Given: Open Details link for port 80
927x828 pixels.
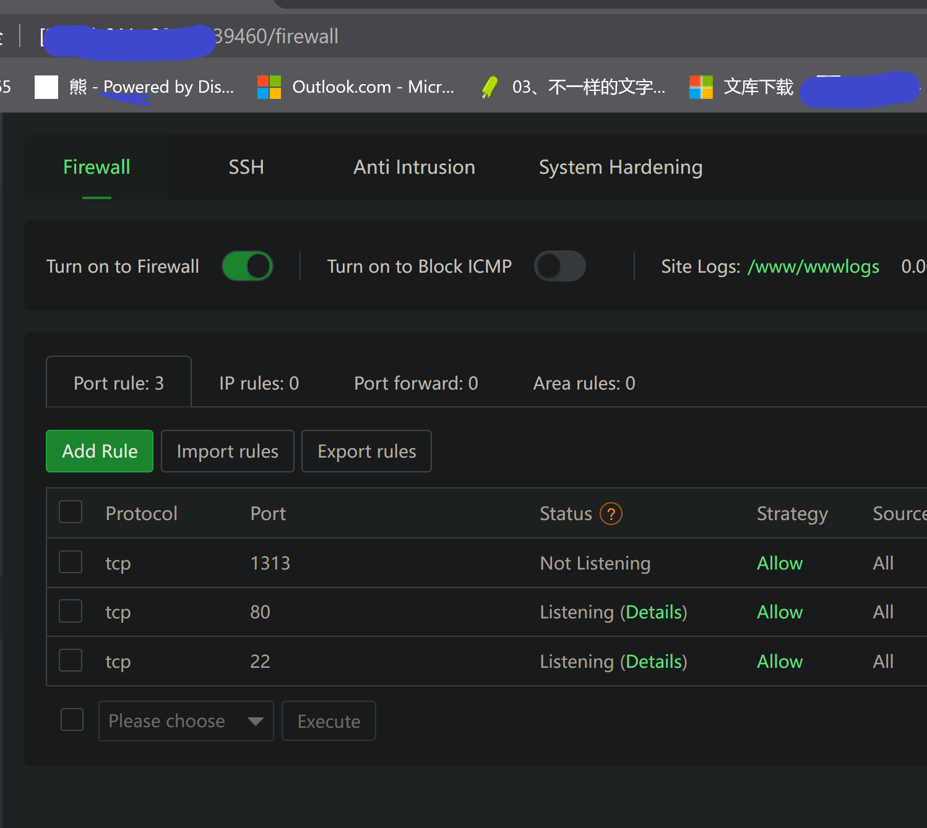Looking at the screenshot, I should pyautogui.click(x=653, y=612).
